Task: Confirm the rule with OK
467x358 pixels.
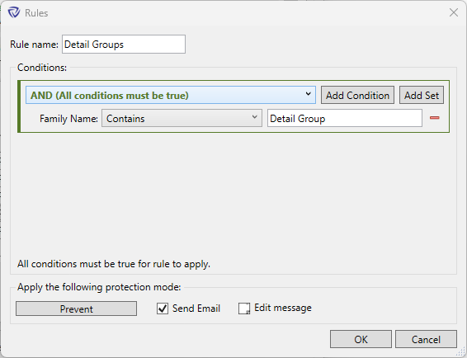Action: pyautogui.click(x=361, y=339)
